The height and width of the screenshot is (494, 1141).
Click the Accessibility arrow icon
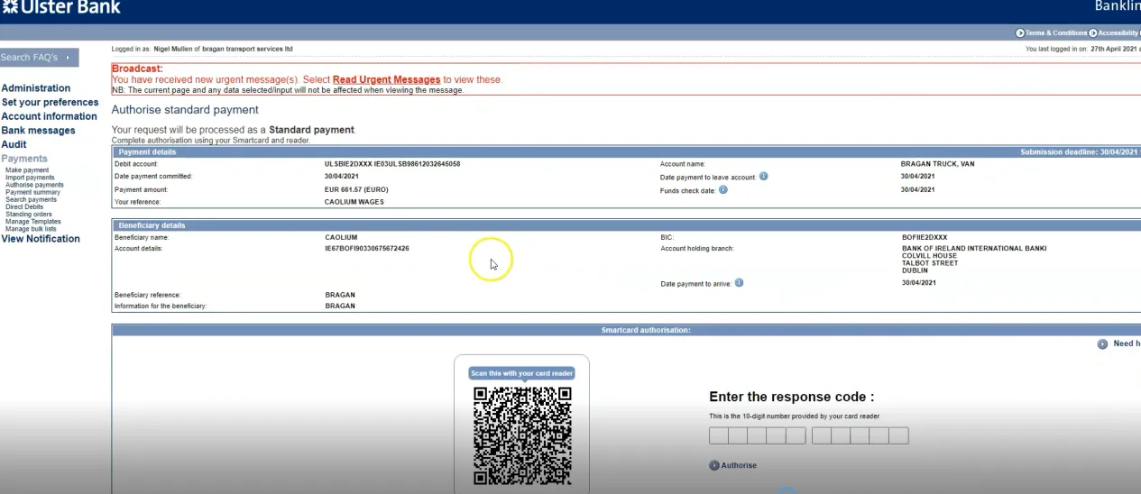[1093, 32]
